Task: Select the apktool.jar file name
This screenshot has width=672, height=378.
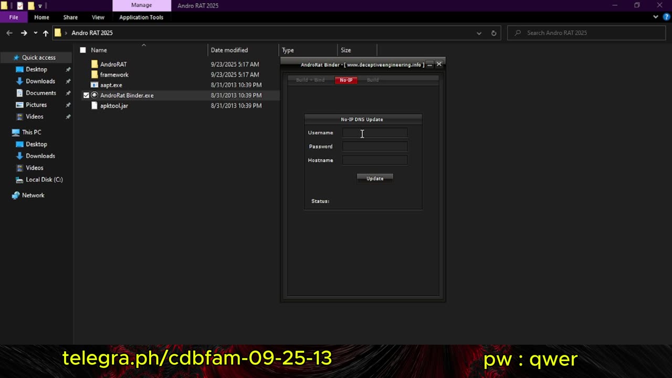Action: click(114, 106)
